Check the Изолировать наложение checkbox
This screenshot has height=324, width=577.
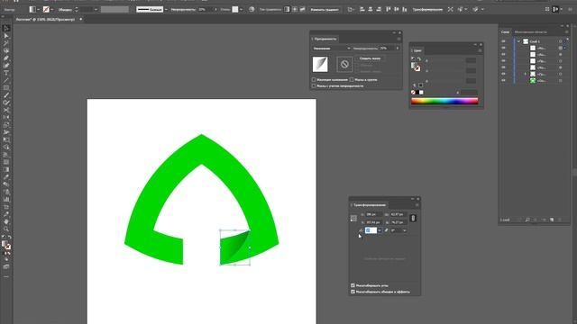pos(314,80)
